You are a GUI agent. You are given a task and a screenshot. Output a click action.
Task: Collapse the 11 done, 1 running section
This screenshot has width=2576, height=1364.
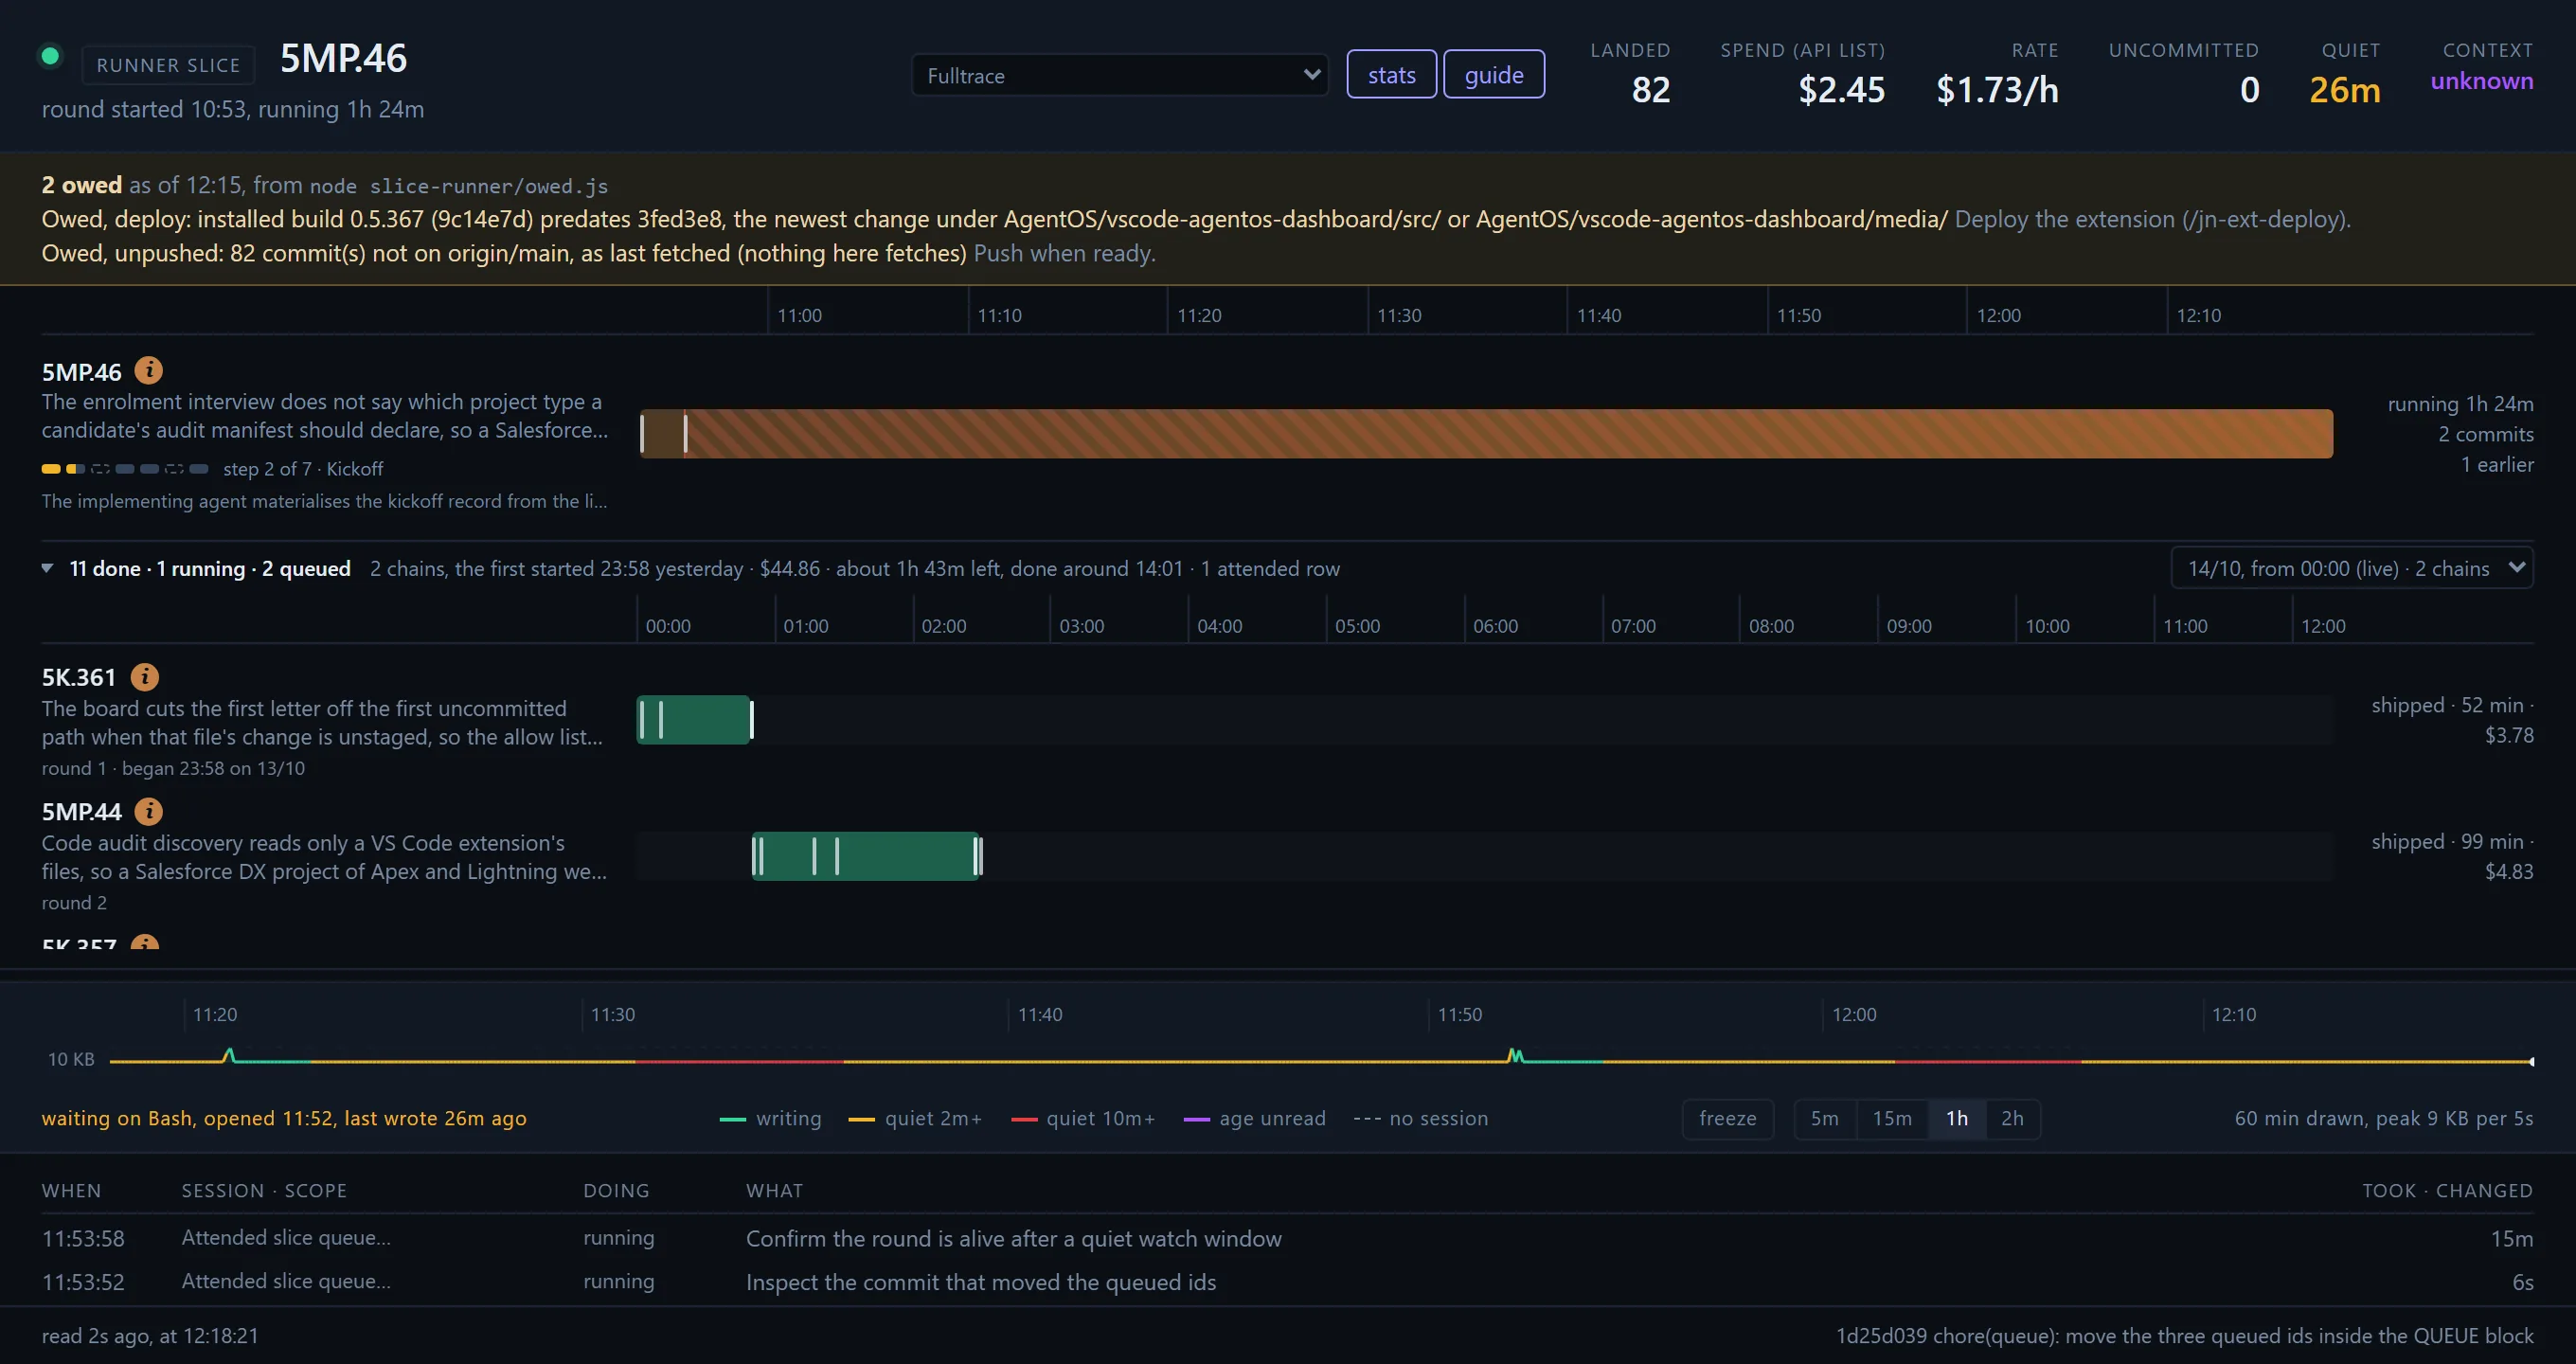(47, 568)
